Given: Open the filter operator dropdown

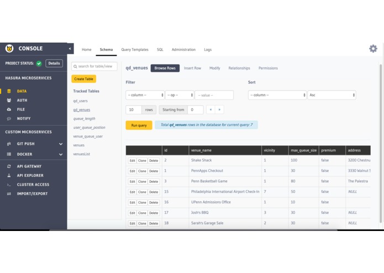Looking at the screenshot, I should pos(180,95).
